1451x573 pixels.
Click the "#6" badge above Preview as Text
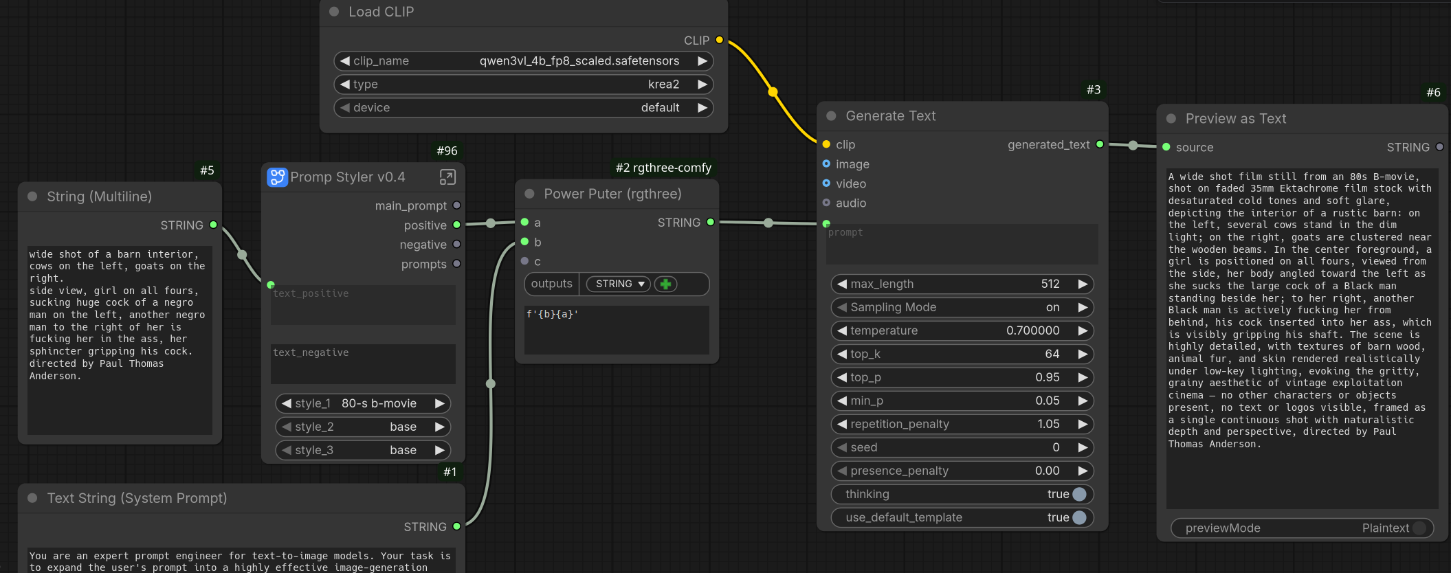[1433, 93]
